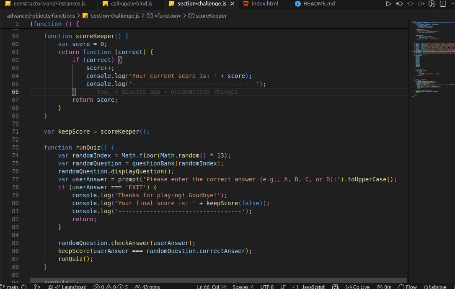Image resolution: width=455 pixels, height=289 pixels.
Task: Run the current JavaScript file
Action: click(x=389, y=4)
